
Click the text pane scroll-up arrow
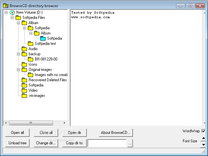click(x=204, y=12)
